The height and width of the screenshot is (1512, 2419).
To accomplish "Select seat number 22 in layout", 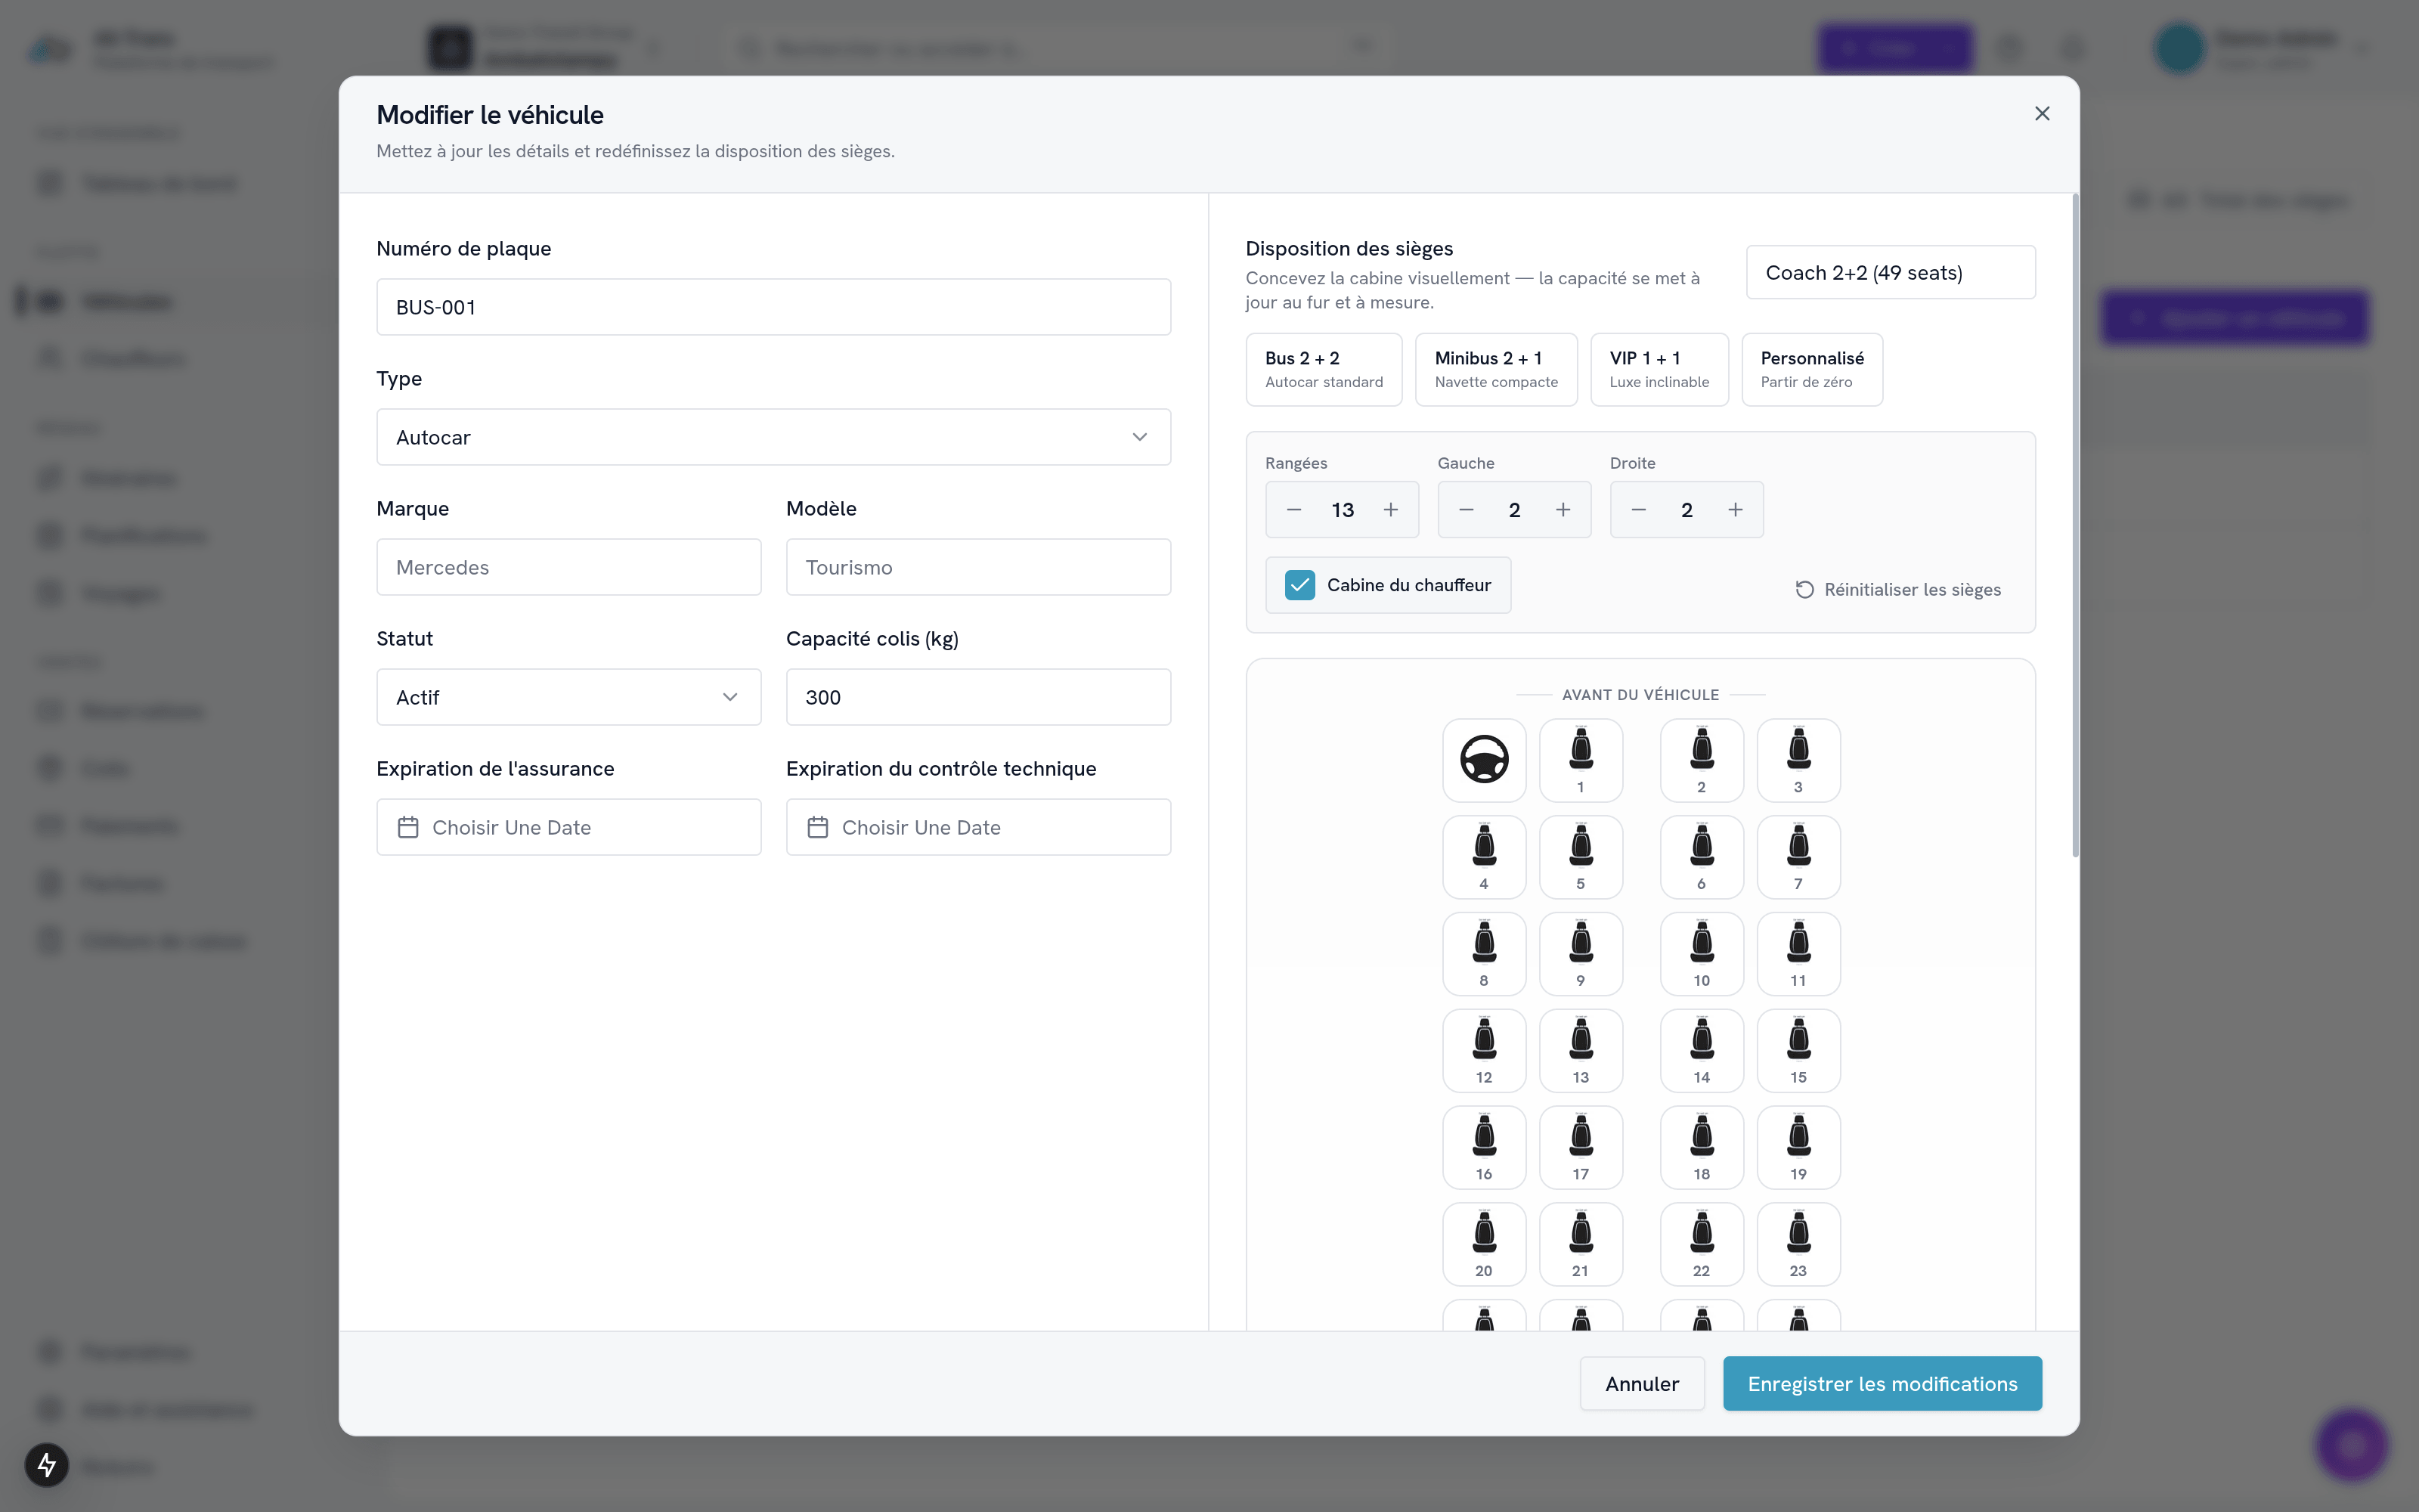I will click(1702, 1244).
